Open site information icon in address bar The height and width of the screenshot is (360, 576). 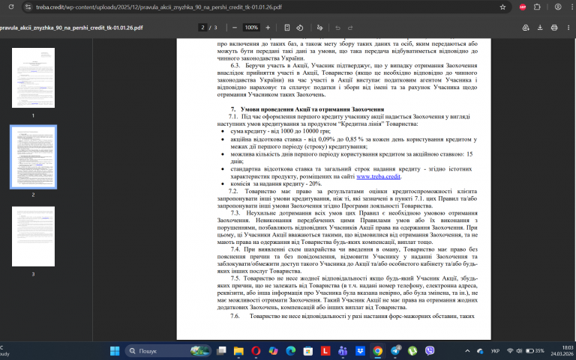coord(28,7)
